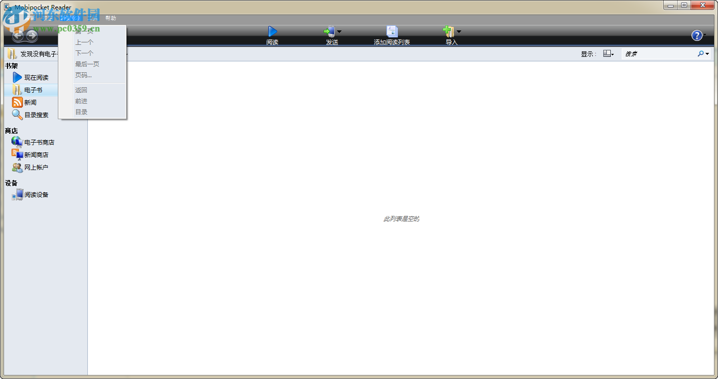Click the 添加阅读列表 toolbar icon

coord(392,32)
